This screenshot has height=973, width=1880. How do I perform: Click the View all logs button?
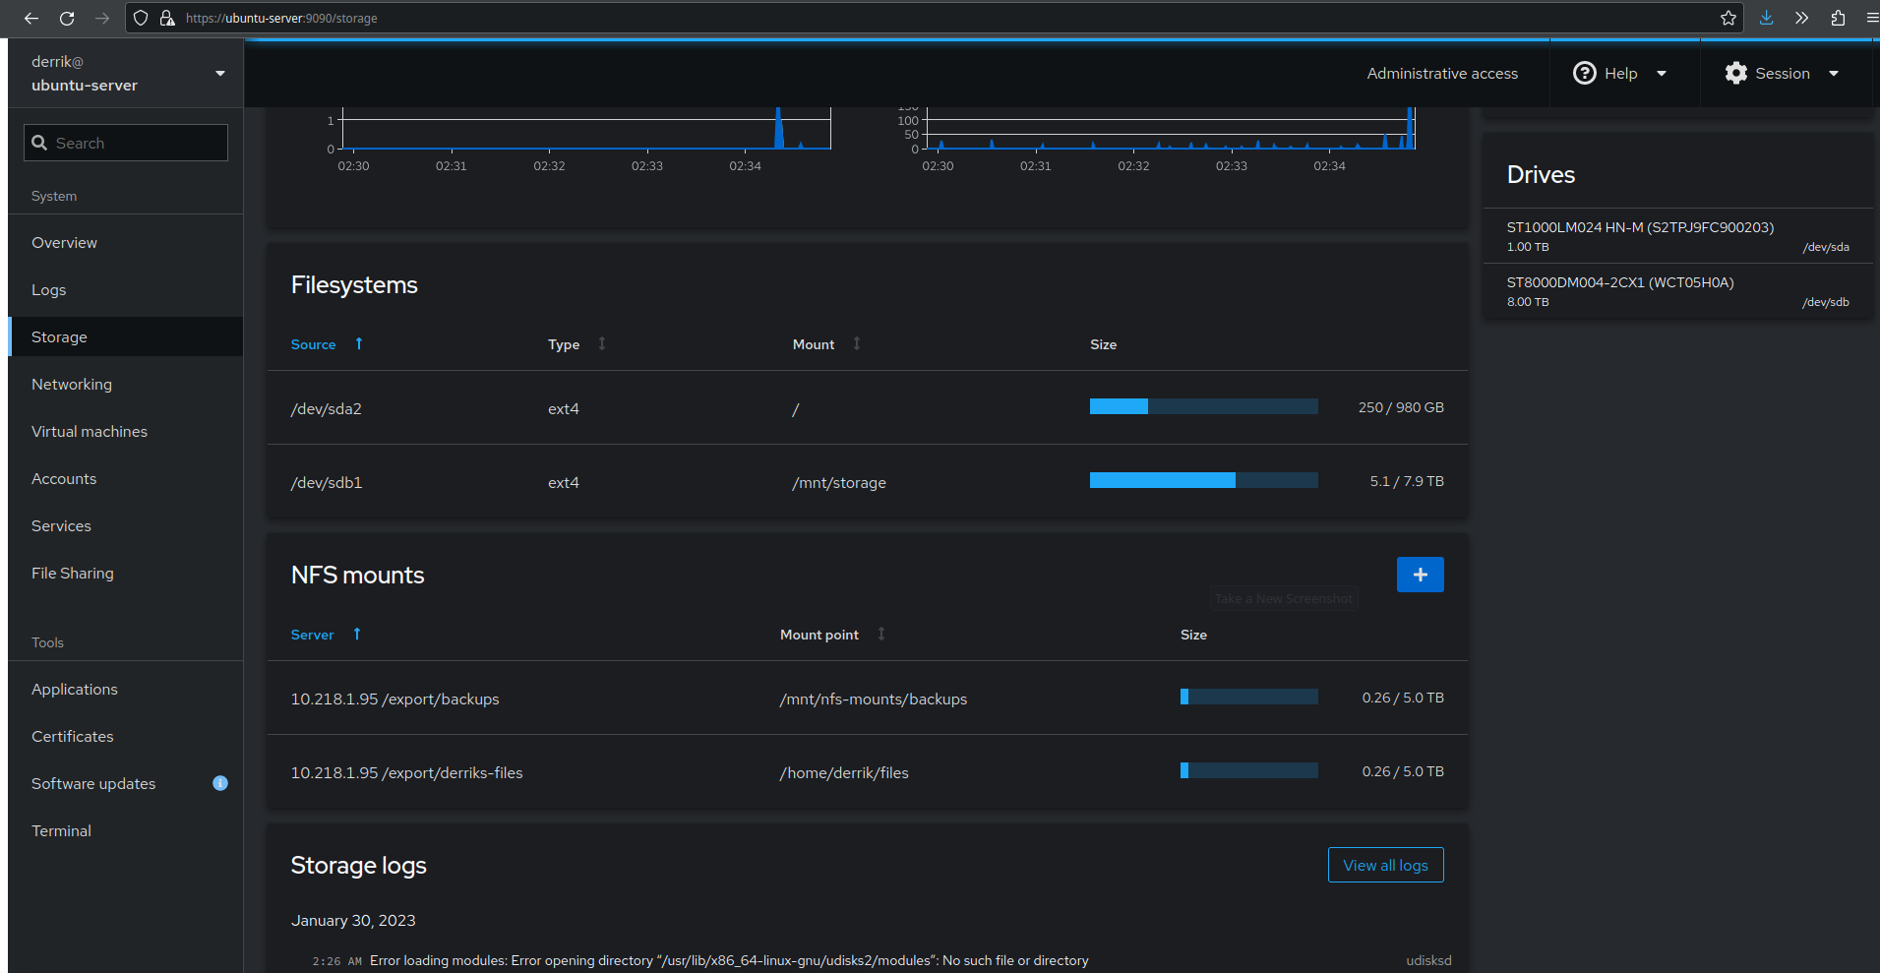point(1385,865)
